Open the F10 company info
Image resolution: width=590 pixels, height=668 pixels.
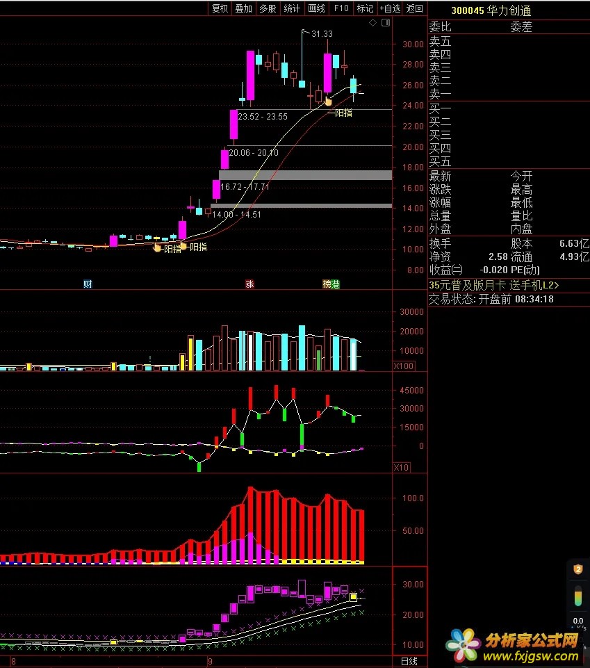point(341,8)
